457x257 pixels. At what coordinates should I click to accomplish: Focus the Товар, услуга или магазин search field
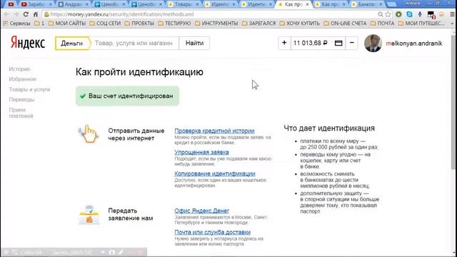pyautogui.click(x=134, y=43)
